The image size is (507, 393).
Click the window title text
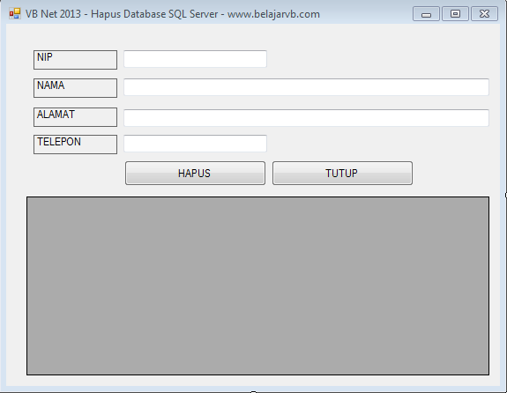[x=173, y=14]
